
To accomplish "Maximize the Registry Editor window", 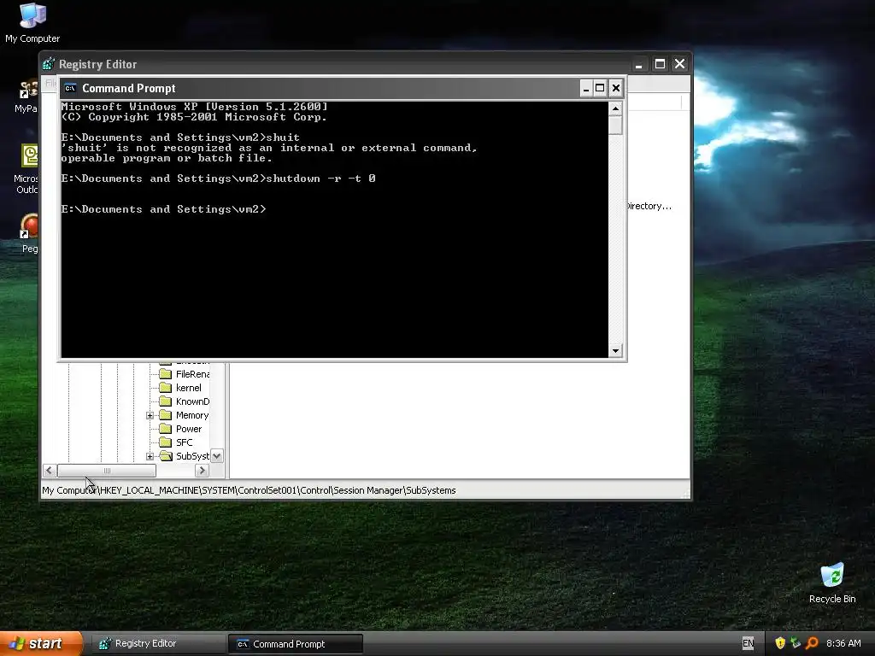I will tap(660, 64).
